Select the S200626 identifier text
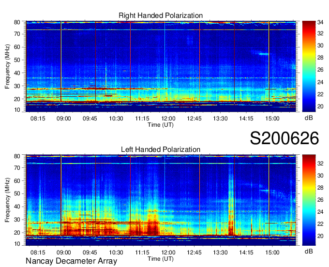The width and height of the screenshot is (329, 267). click(x=284, y=138)
